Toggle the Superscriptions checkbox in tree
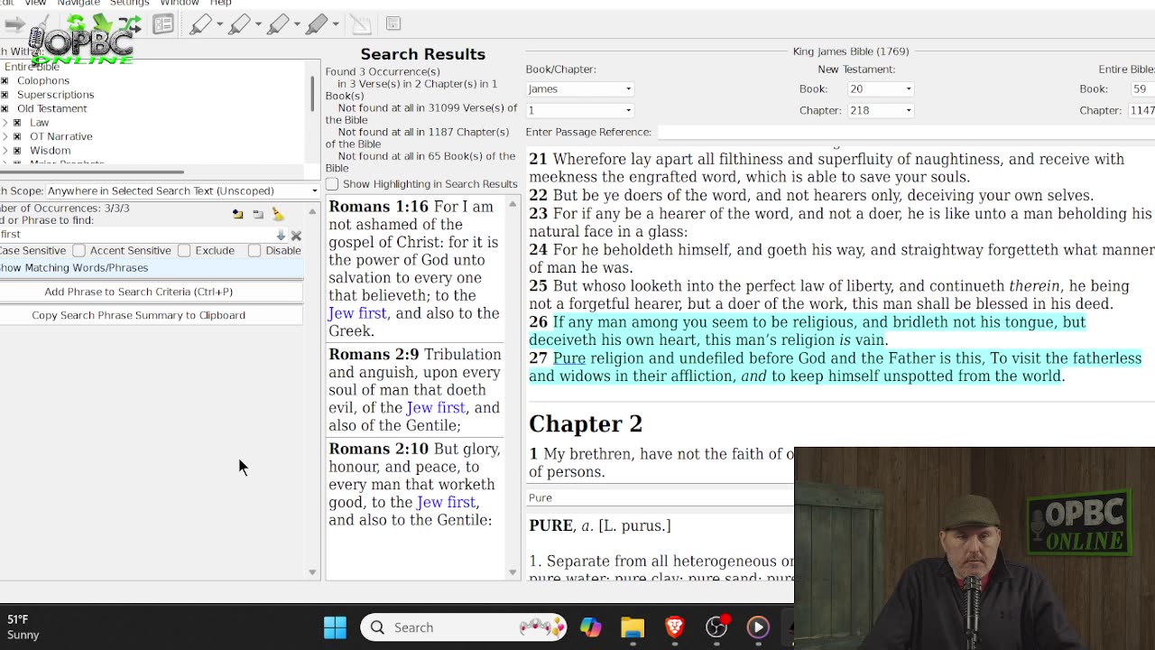The width and height of the screenshot is (1155, 650). point(5,95)
